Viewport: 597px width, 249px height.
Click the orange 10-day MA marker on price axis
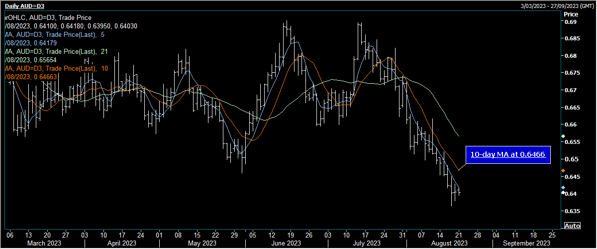click(563, 171)
